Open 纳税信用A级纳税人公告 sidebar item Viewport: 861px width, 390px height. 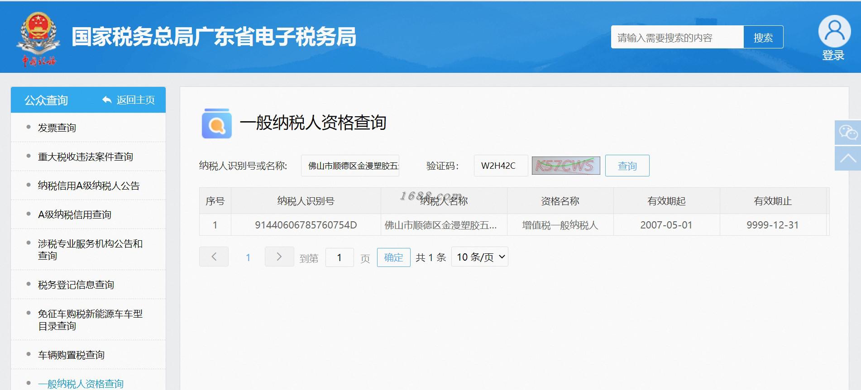click(x=89, y=185)
